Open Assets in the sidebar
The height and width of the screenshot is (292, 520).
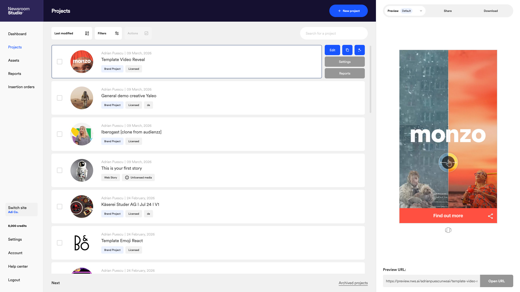click(x=14, y=60)
